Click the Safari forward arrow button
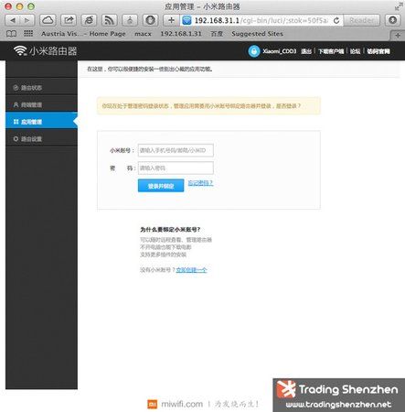405x412 pixels. click(x=27, y=20)
